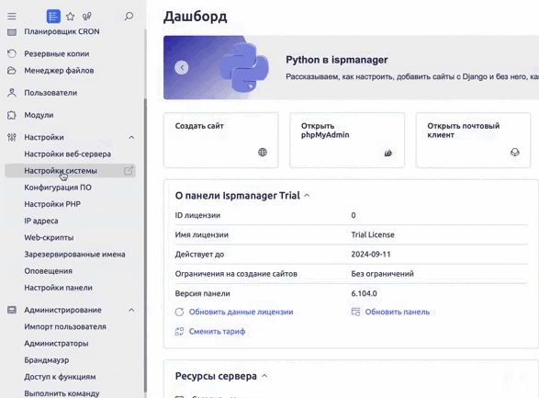Click the users person icon

12,93
